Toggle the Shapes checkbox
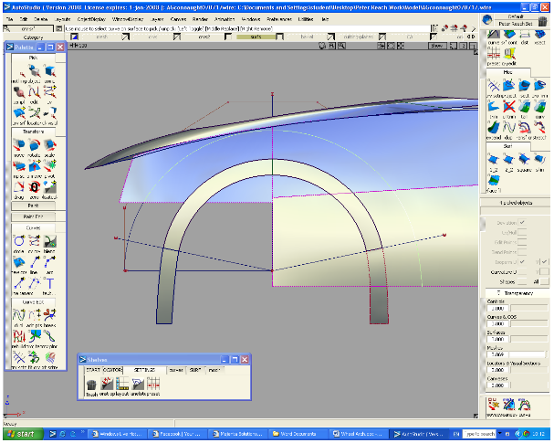This screenshot has width=554, height=443. (522, 281)
